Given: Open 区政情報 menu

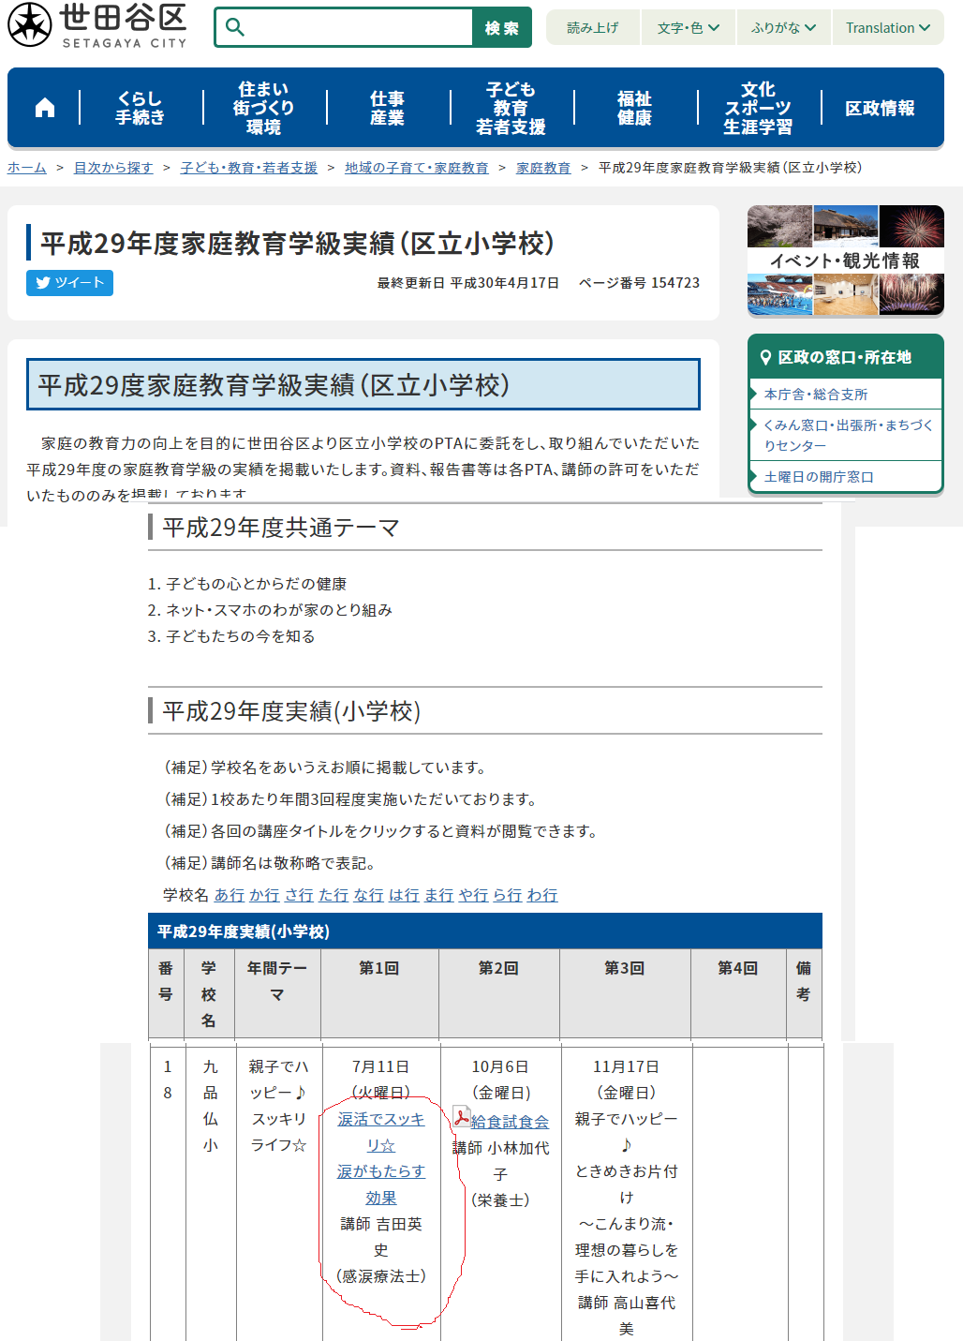Looking at the screenshot, I should (880, 108).
